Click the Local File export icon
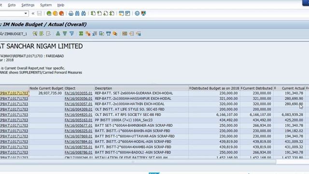The height and width of the screenshot is (174, 309). click(108, 34)
